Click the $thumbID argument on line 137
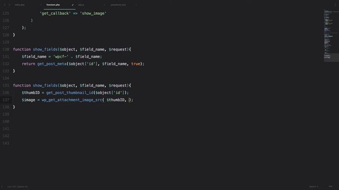The image size is (339, 190). [115, 100]
